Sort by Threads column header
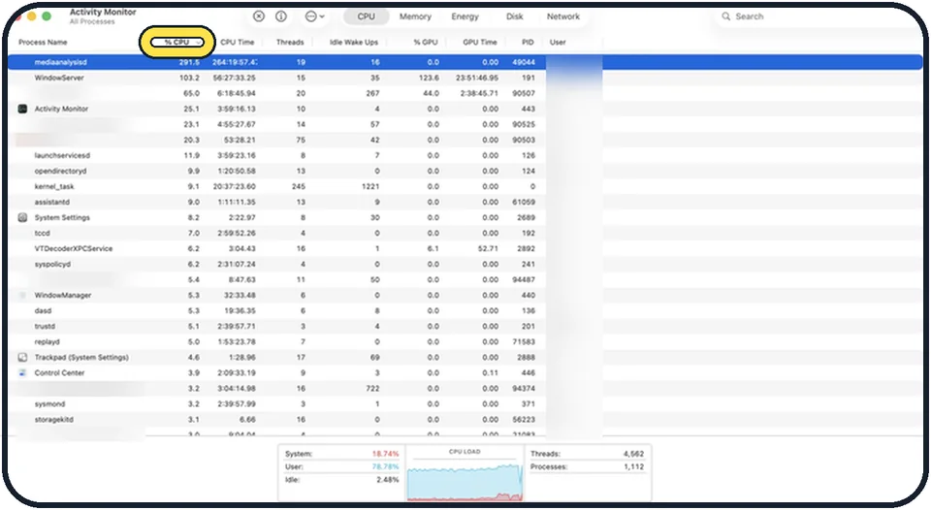 click(290, 42)
